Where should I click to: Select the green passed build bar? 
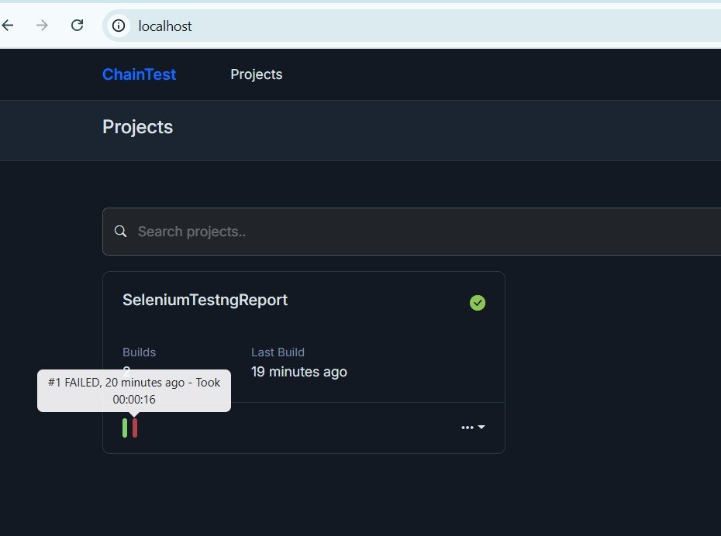125,428
